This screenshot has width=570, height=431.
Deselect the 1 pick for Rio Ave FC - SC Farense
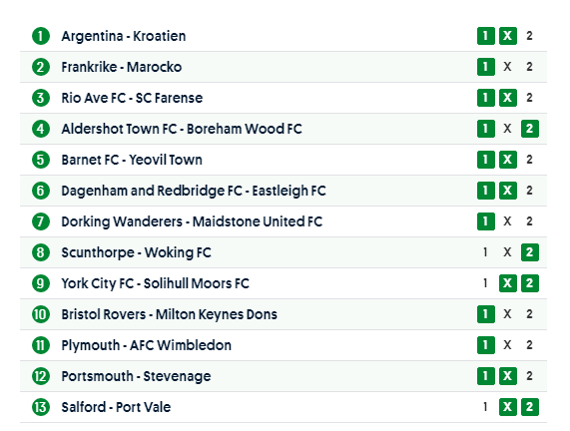486,98
